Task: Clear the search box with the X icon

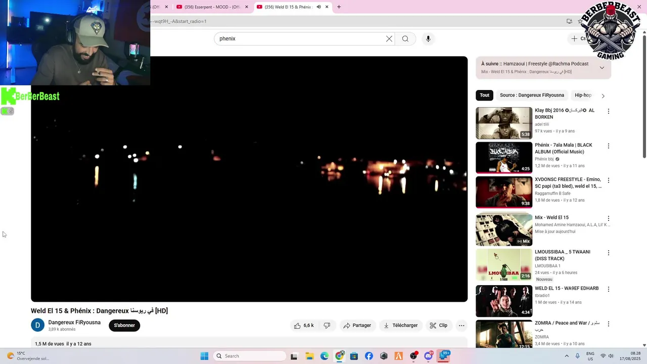Action: 389,39
